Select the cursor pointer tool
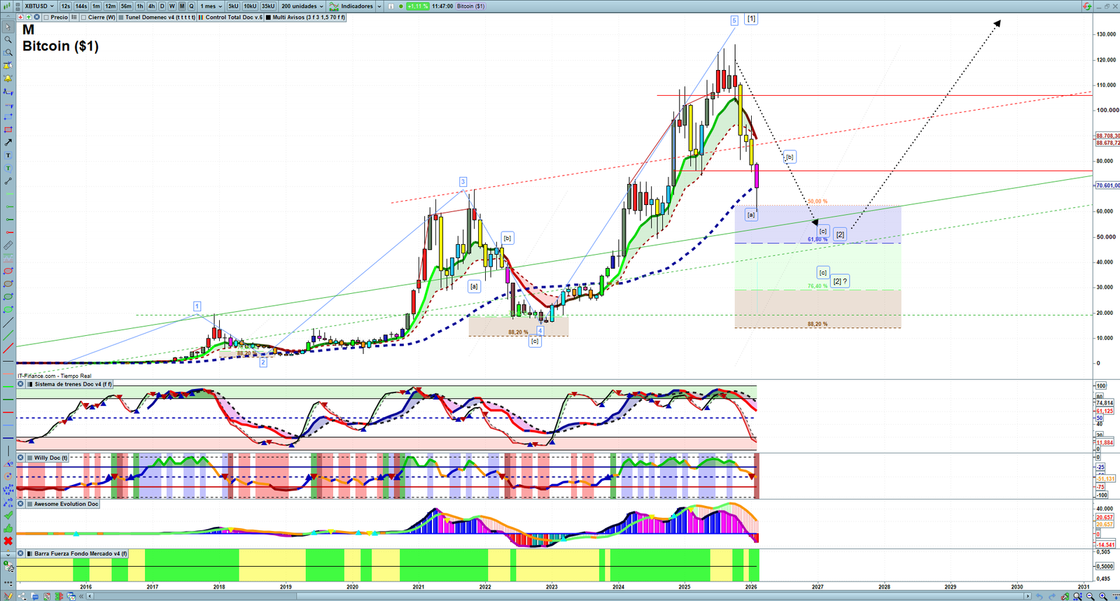Viewport: 1120px width, 601px height. (8, 27)
